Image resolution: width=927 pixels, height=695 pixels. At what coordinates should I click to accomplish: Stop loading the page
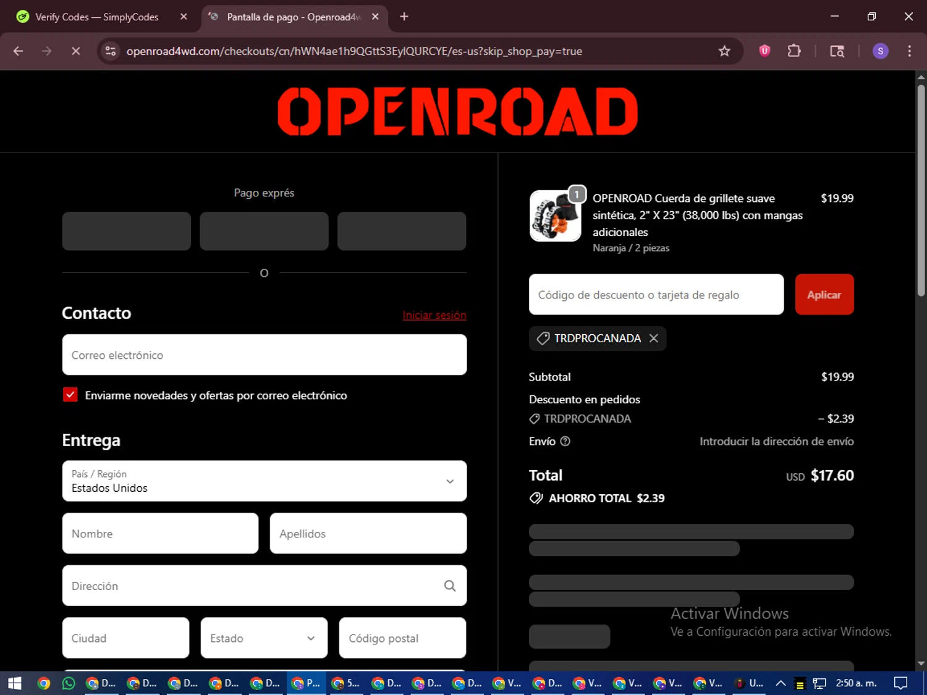75,51
